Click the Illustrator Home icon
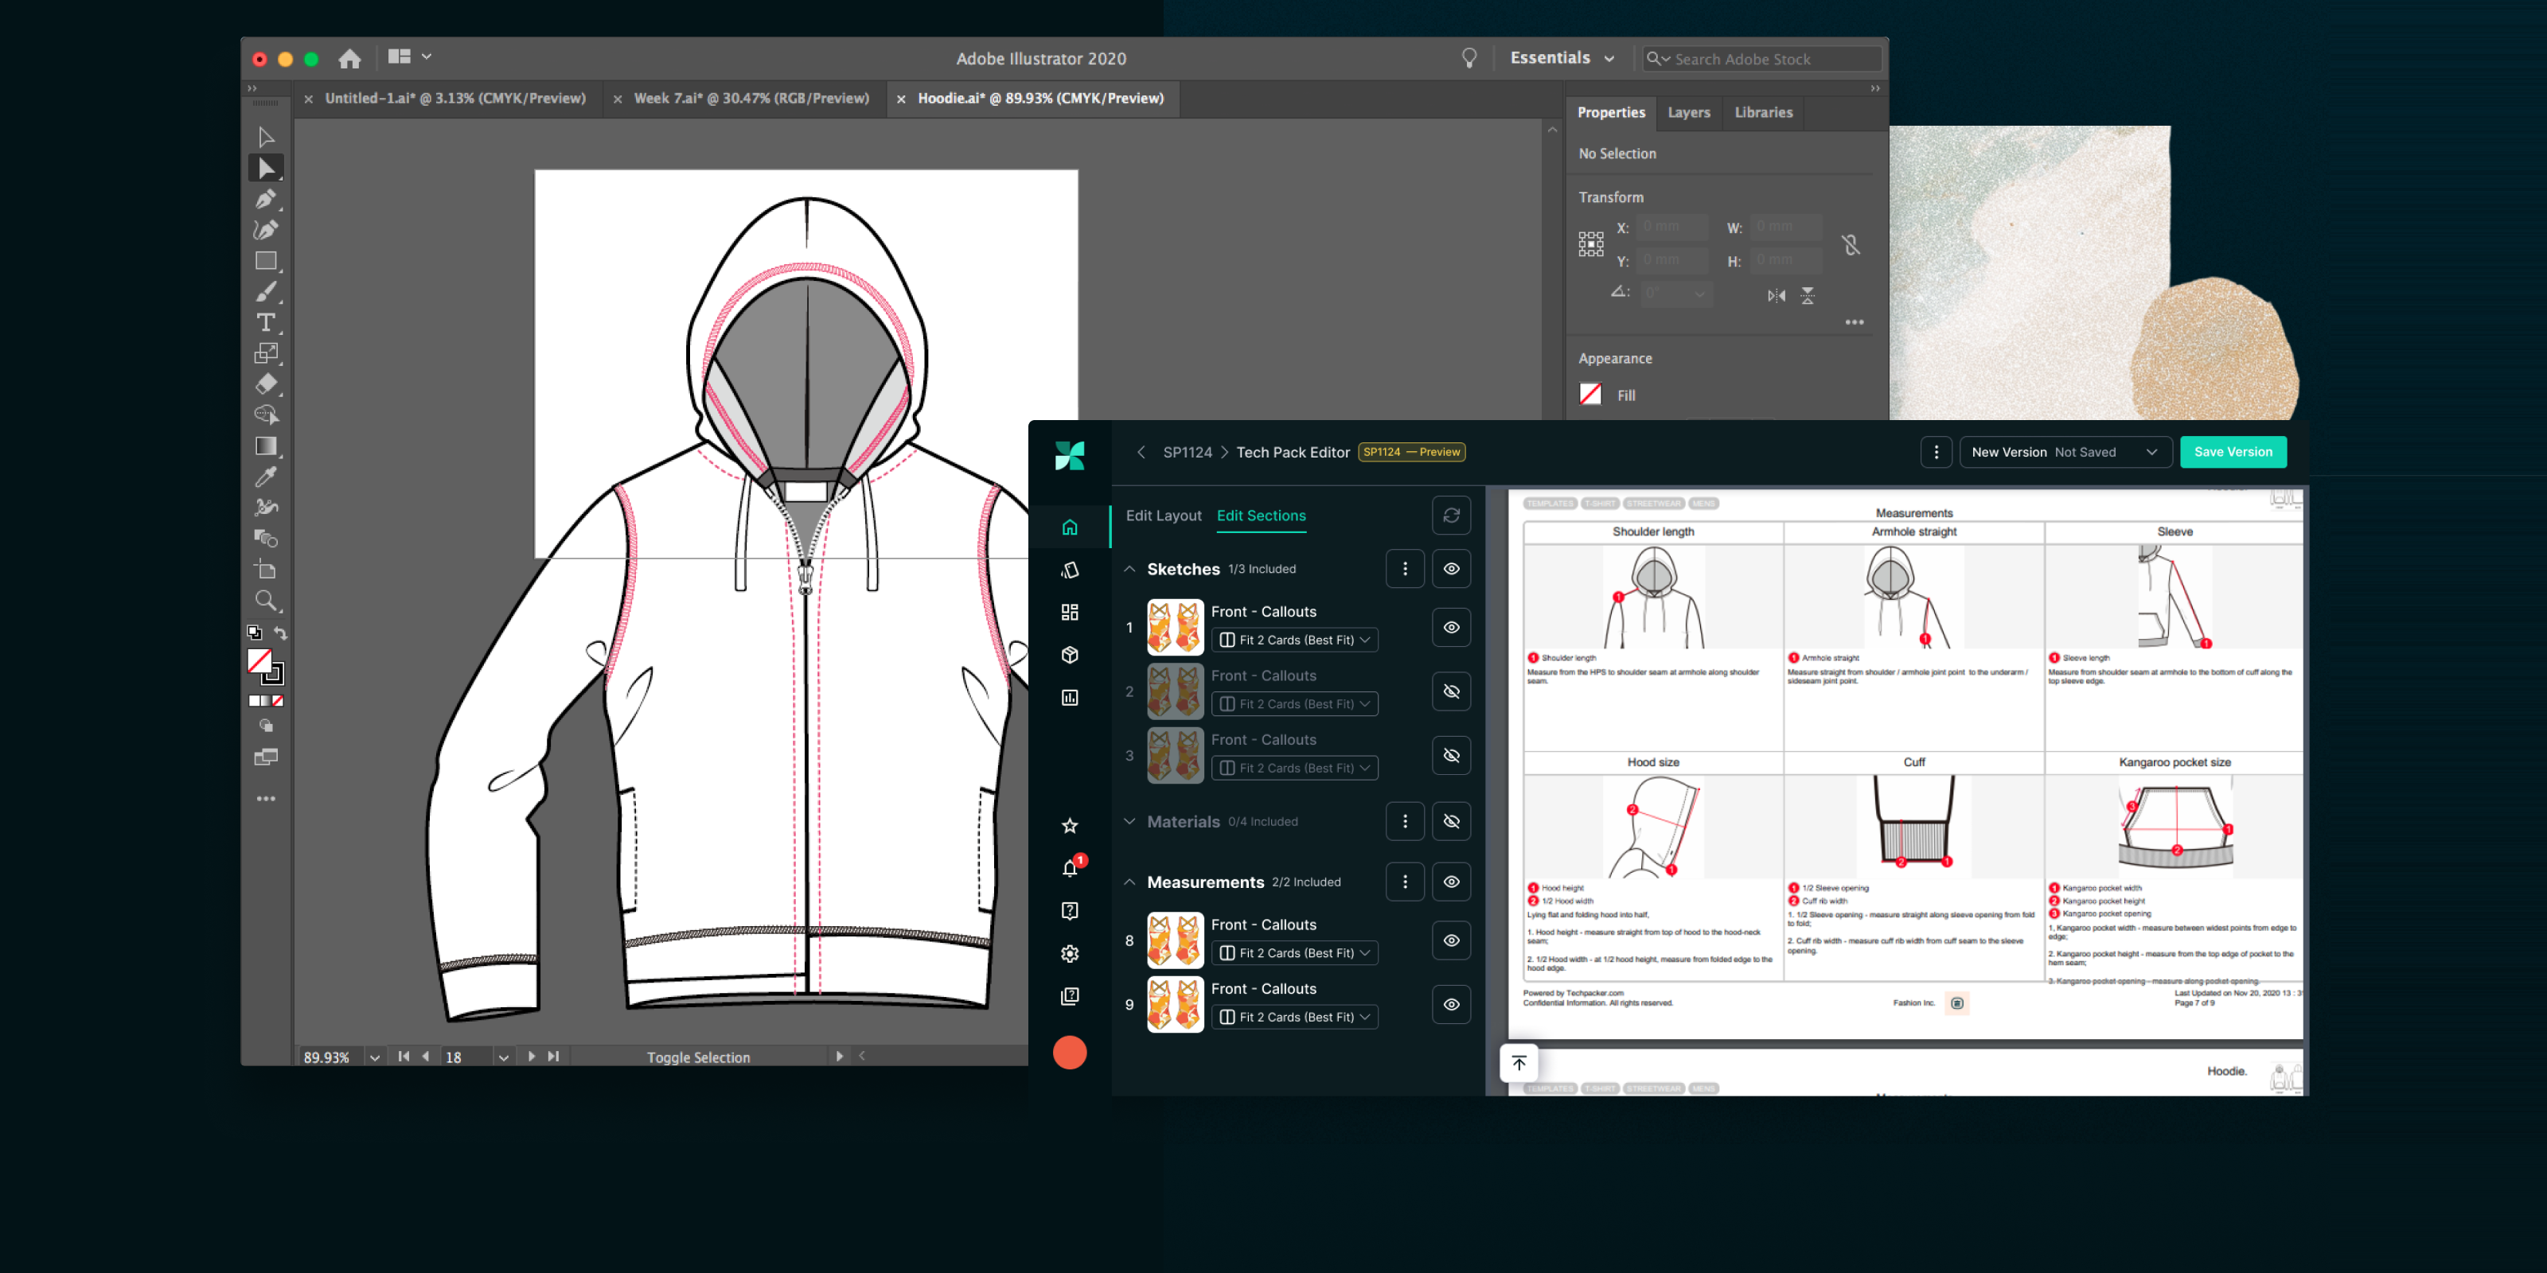2547x1273 pixels. (349, 58)
